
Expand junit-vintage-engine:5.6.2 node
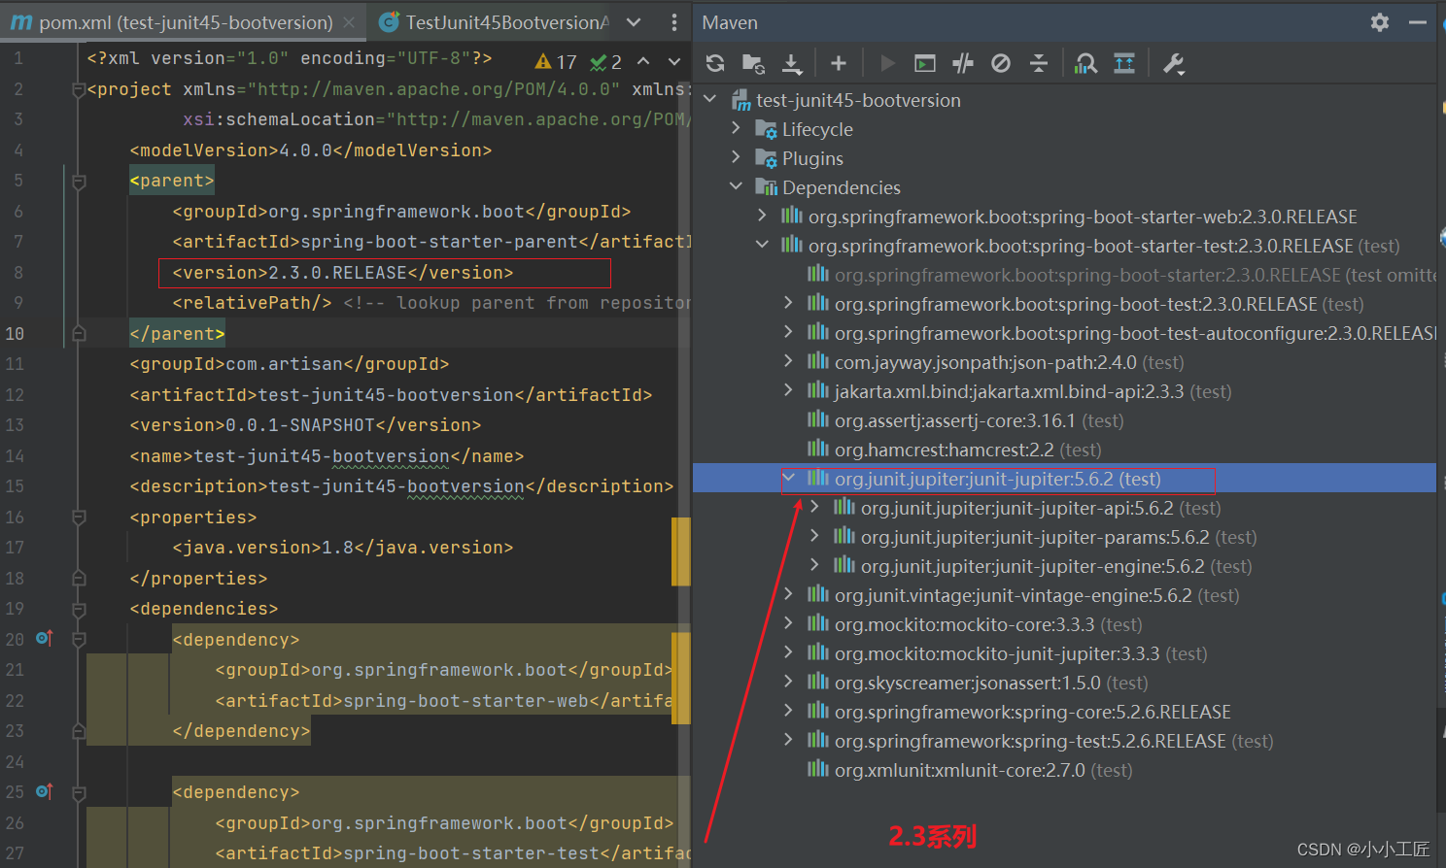click(x=788, y=594)
